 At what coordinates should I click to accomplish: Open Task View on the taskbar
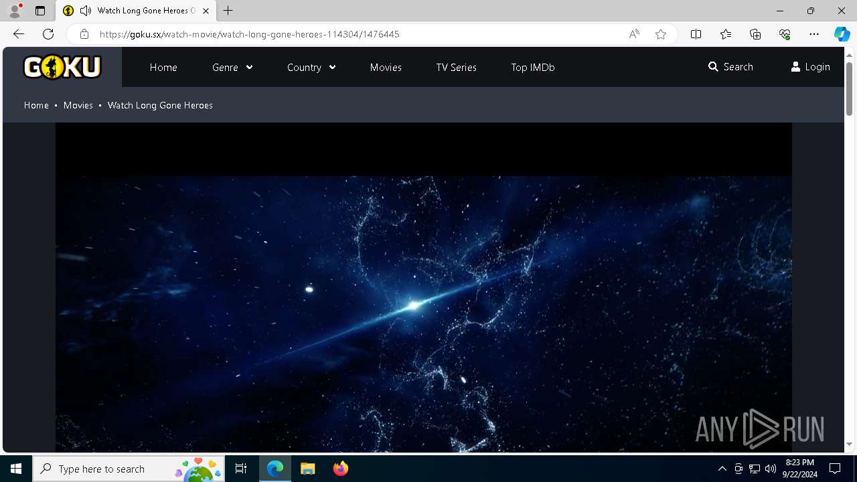[x=241, y=469]
